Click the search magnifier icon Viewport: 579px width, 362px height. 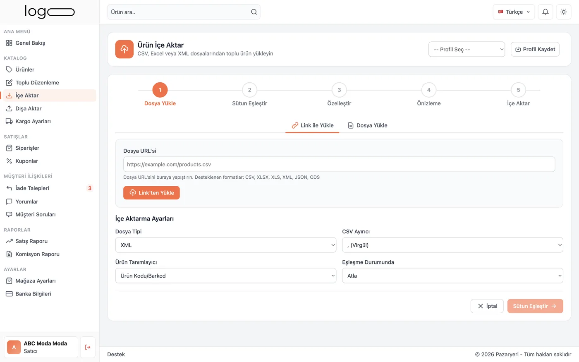(254, 12)
